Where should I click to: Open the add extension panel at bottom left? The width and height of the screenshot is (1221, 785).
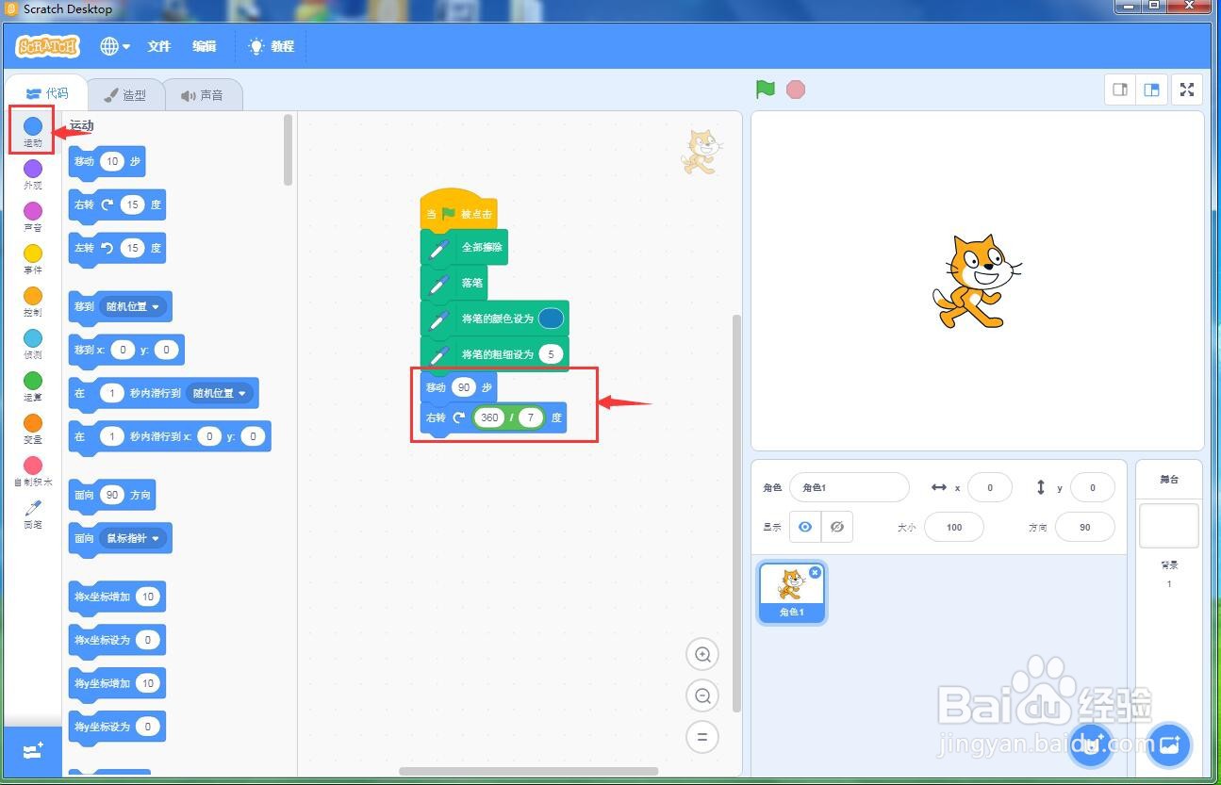[31, 751]
